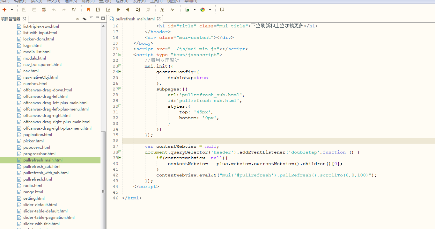Click the Save All icon
The image size is (435, 229).
tap(34, 10)
